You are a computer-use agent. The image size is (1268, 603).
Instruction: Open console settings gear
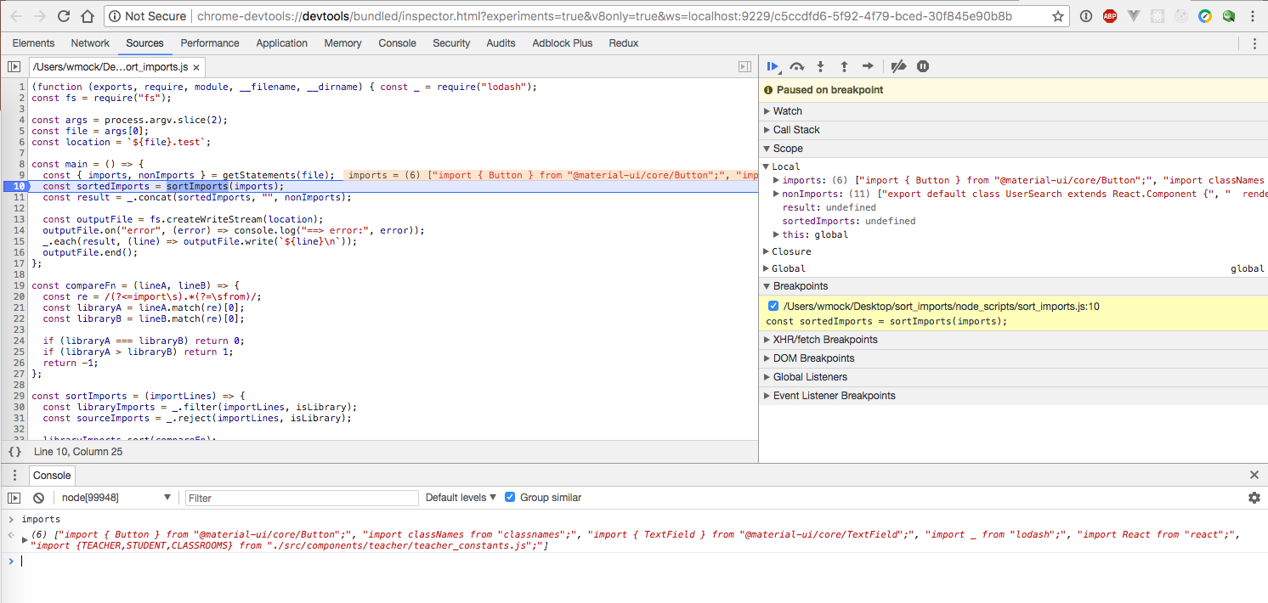[x=1254, y=498]
